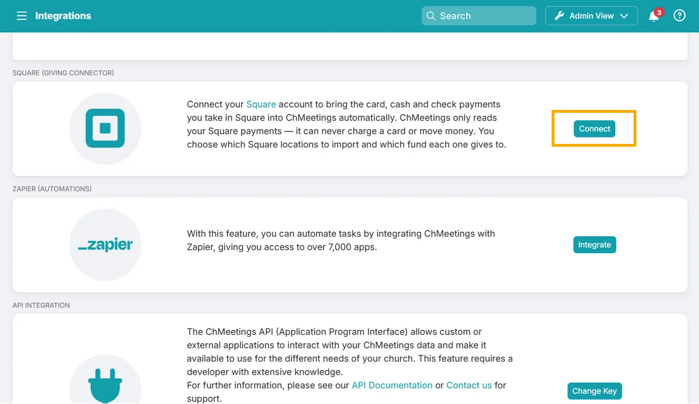The width and height of the screenshot is (699, 404).
Task: Open the API Documentation link
Action: tap(392, 385)
